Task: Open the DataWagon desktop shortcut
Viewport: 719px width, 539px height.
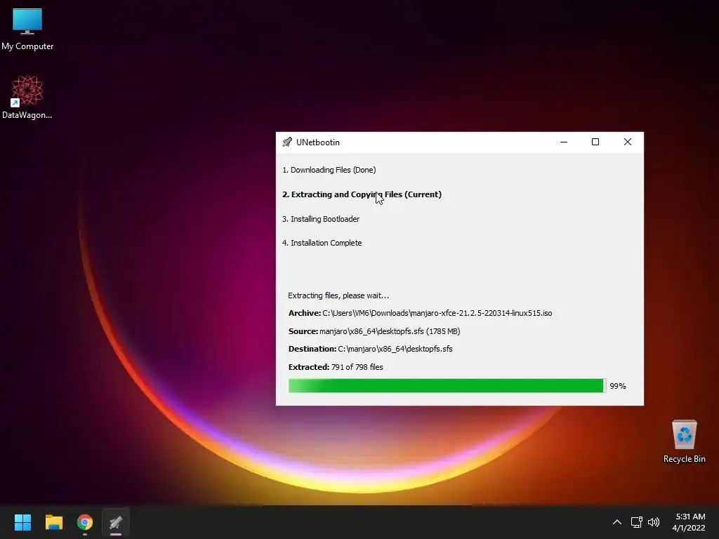Action: pos(27,97)
